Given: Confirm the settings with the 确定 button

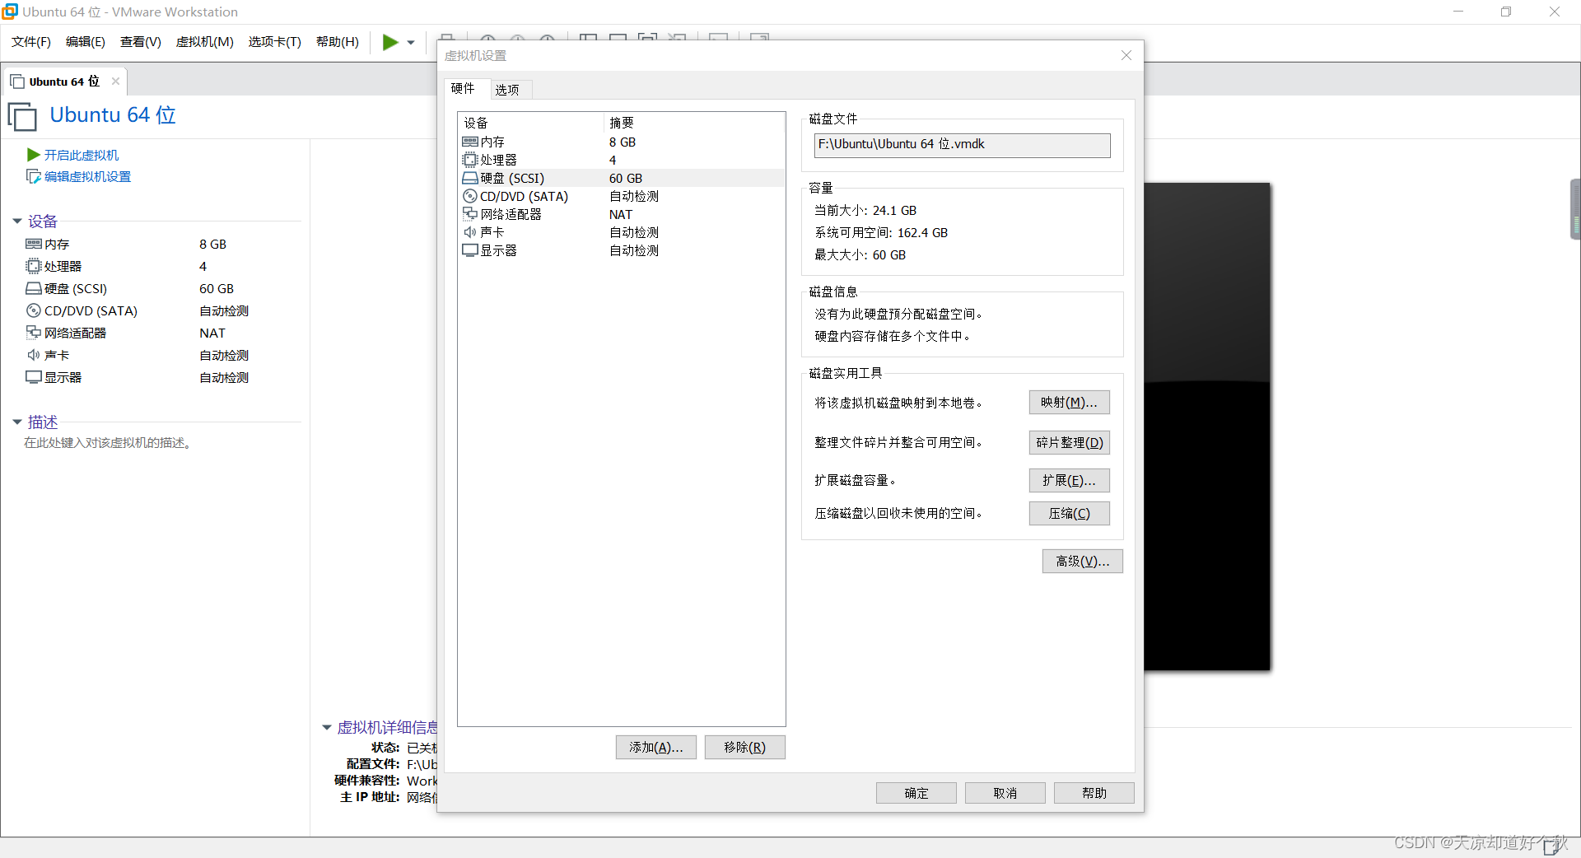Looking at the screenshot, I should (x=916, y=793).
